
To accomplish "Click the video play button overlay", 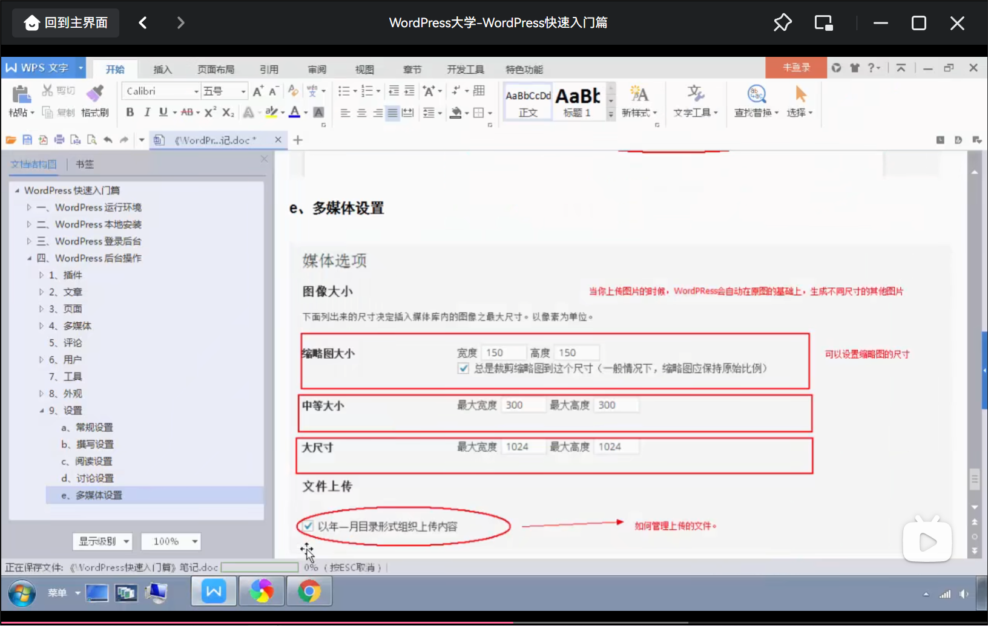I will (927, 542).
